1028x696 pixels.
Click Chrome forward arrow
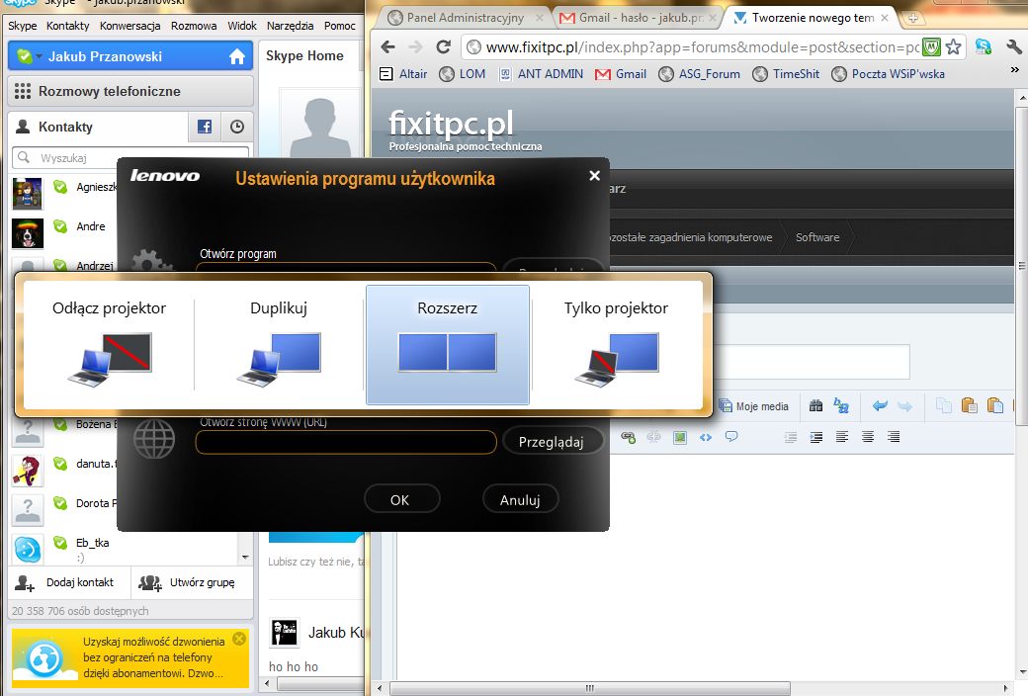(416, 47)
